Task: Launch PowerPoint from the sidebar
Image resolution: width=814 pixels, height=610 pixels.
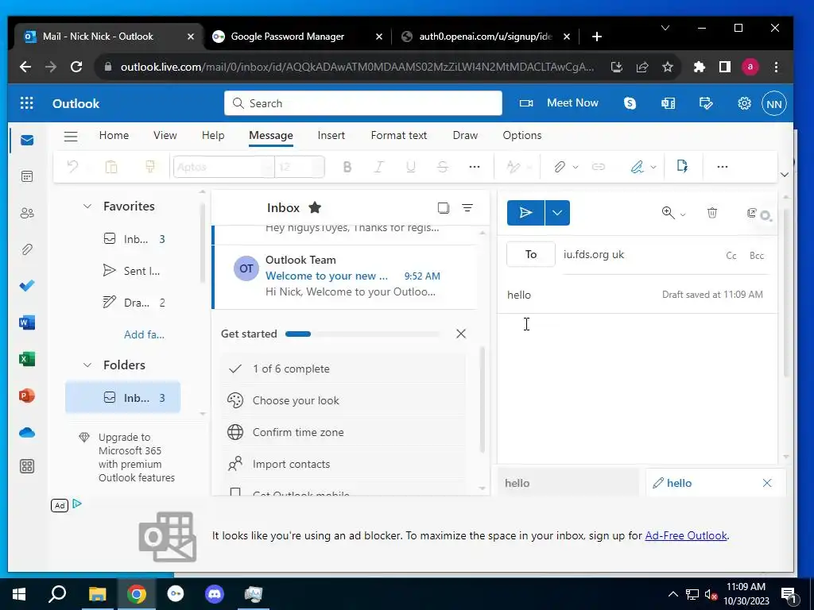Action: (x=27, y=396)
